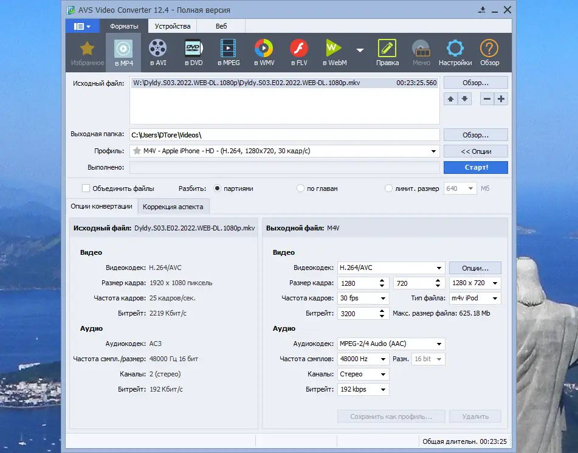Open the Профиль dropdown list
The height and width of the screenshot is (453, 578).
(433, 151)
